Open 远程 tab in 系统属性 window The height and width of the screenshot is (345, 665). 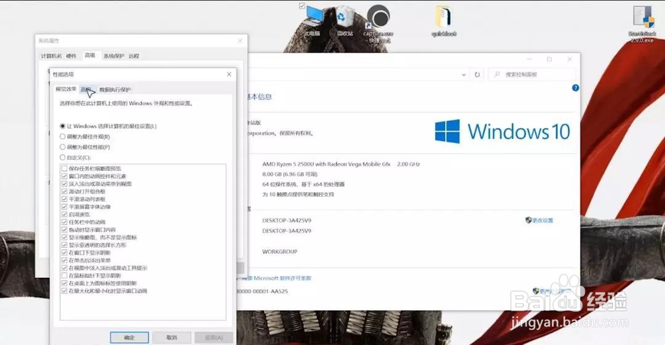[134, 56]
